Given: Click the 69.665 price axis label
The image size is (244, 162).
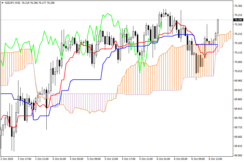Looking at the screenshot, I should (x=238, y=137).
